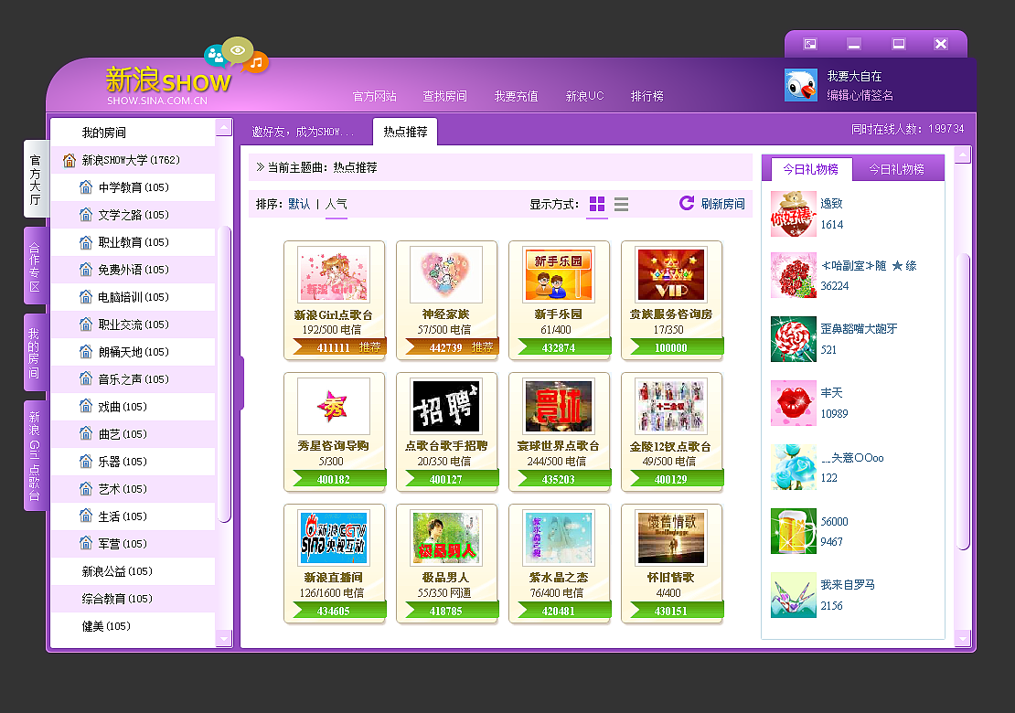1015x713 pixels.
Task: Edit the 编辑心情签名 signature field
Action: click(x=860, y=95)
